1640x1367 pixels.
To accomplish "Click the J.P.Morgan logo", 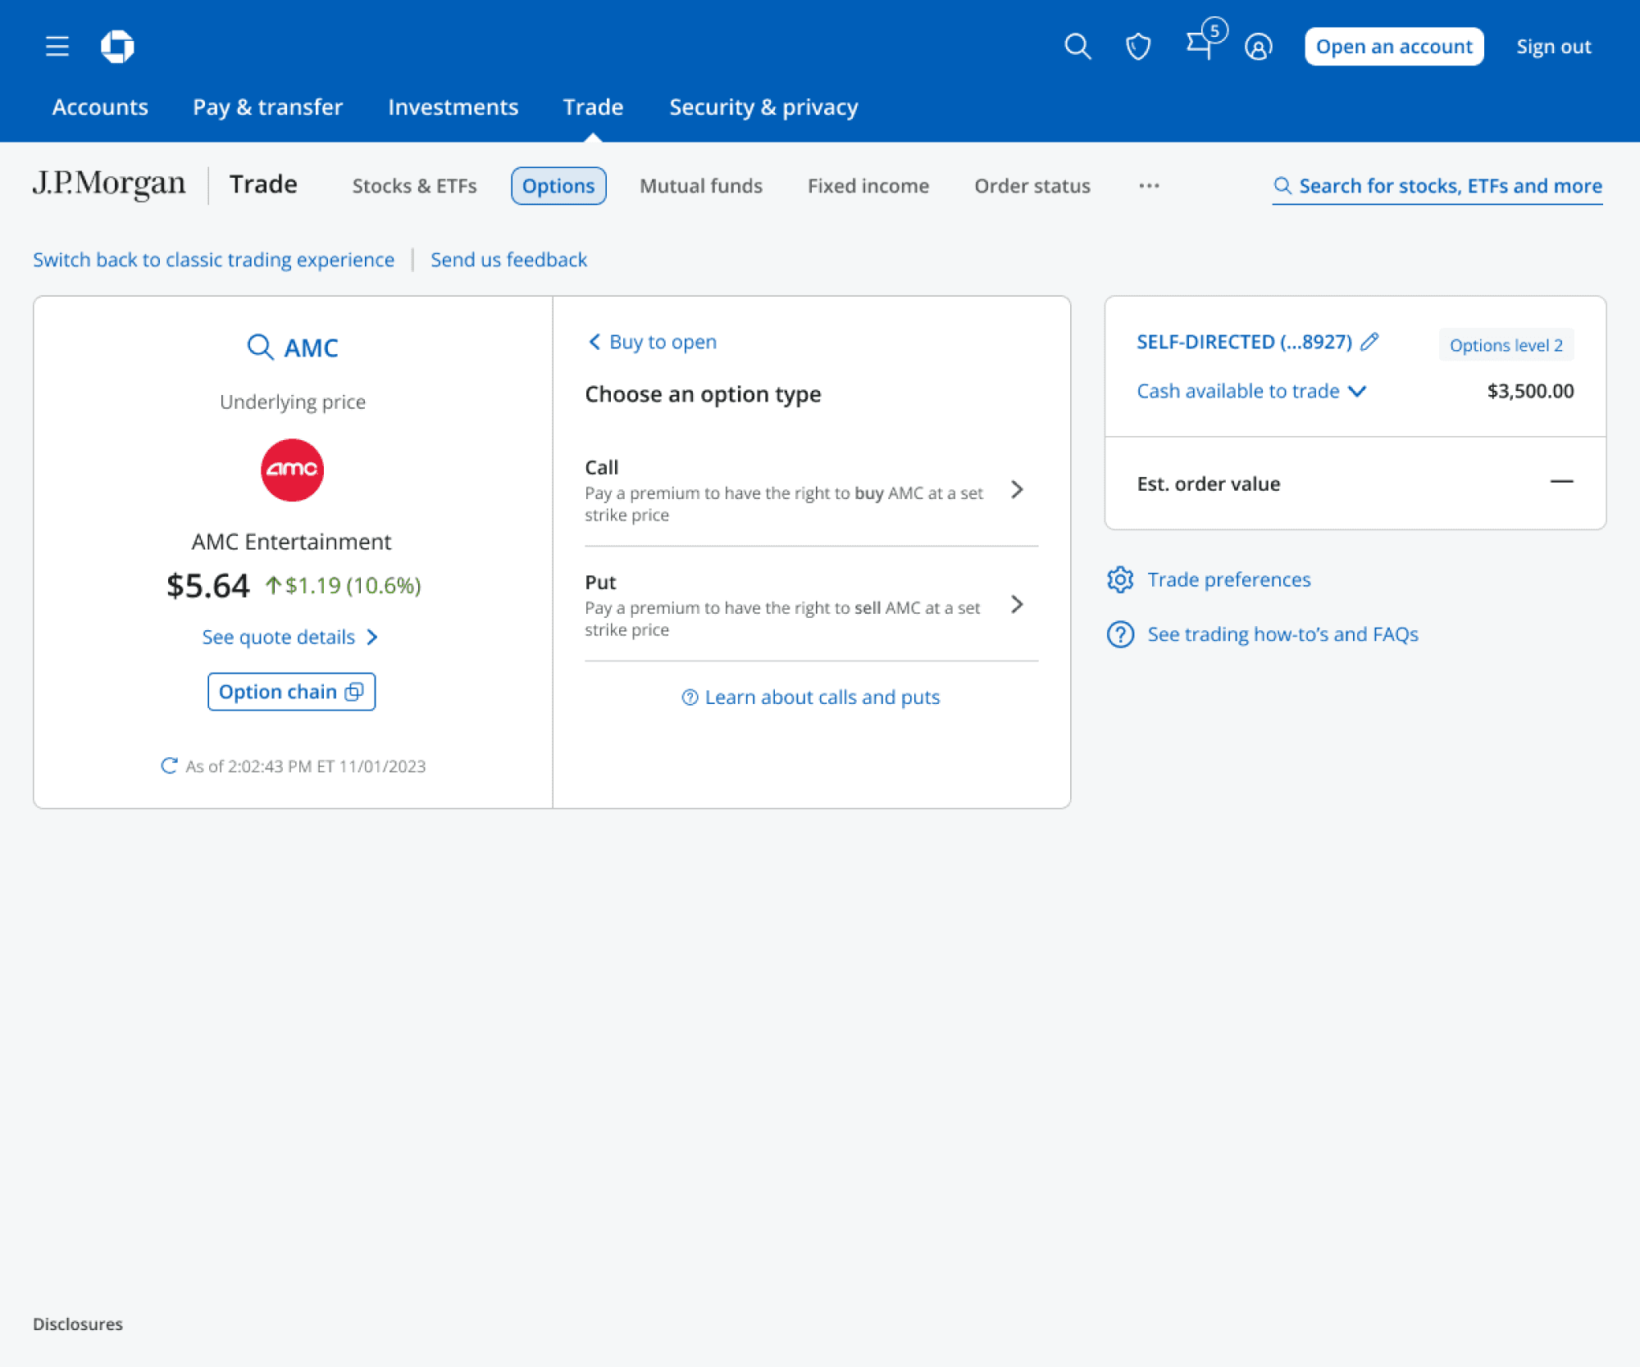I will [109, 184].
